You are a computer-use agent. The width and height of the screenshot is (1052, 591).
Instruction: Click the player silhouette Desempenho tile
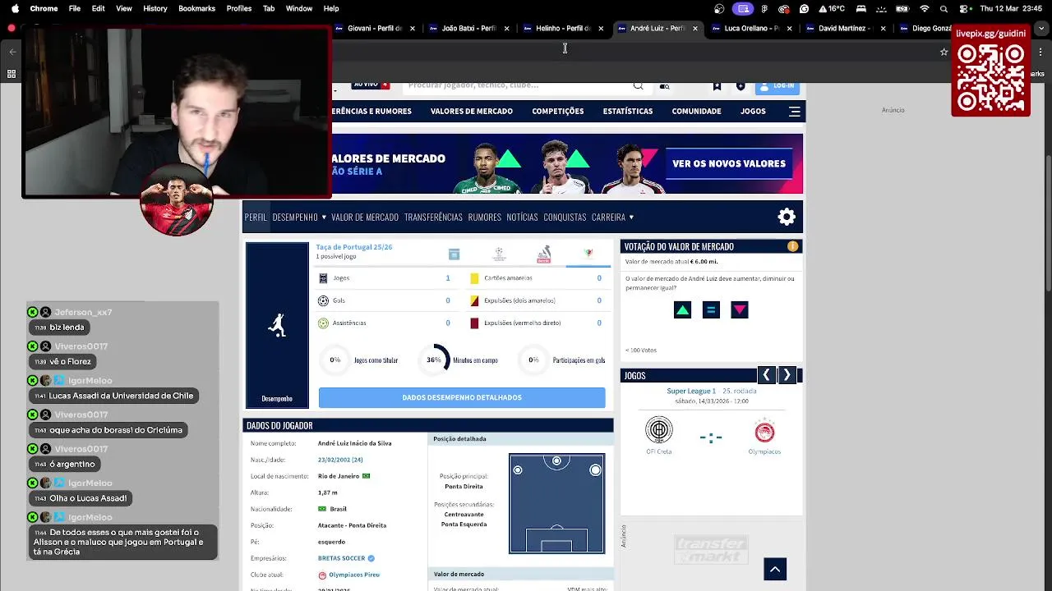[x=277, y=325]
